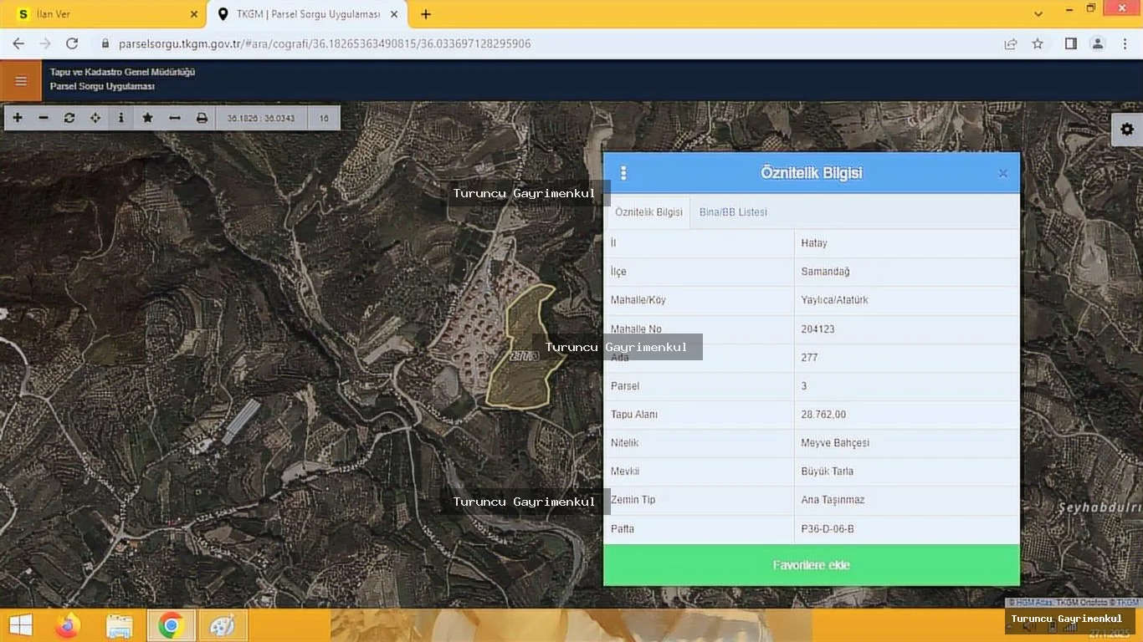Toggle the browser side panel
The image size is (1143, 642).
coord(1071,43)
